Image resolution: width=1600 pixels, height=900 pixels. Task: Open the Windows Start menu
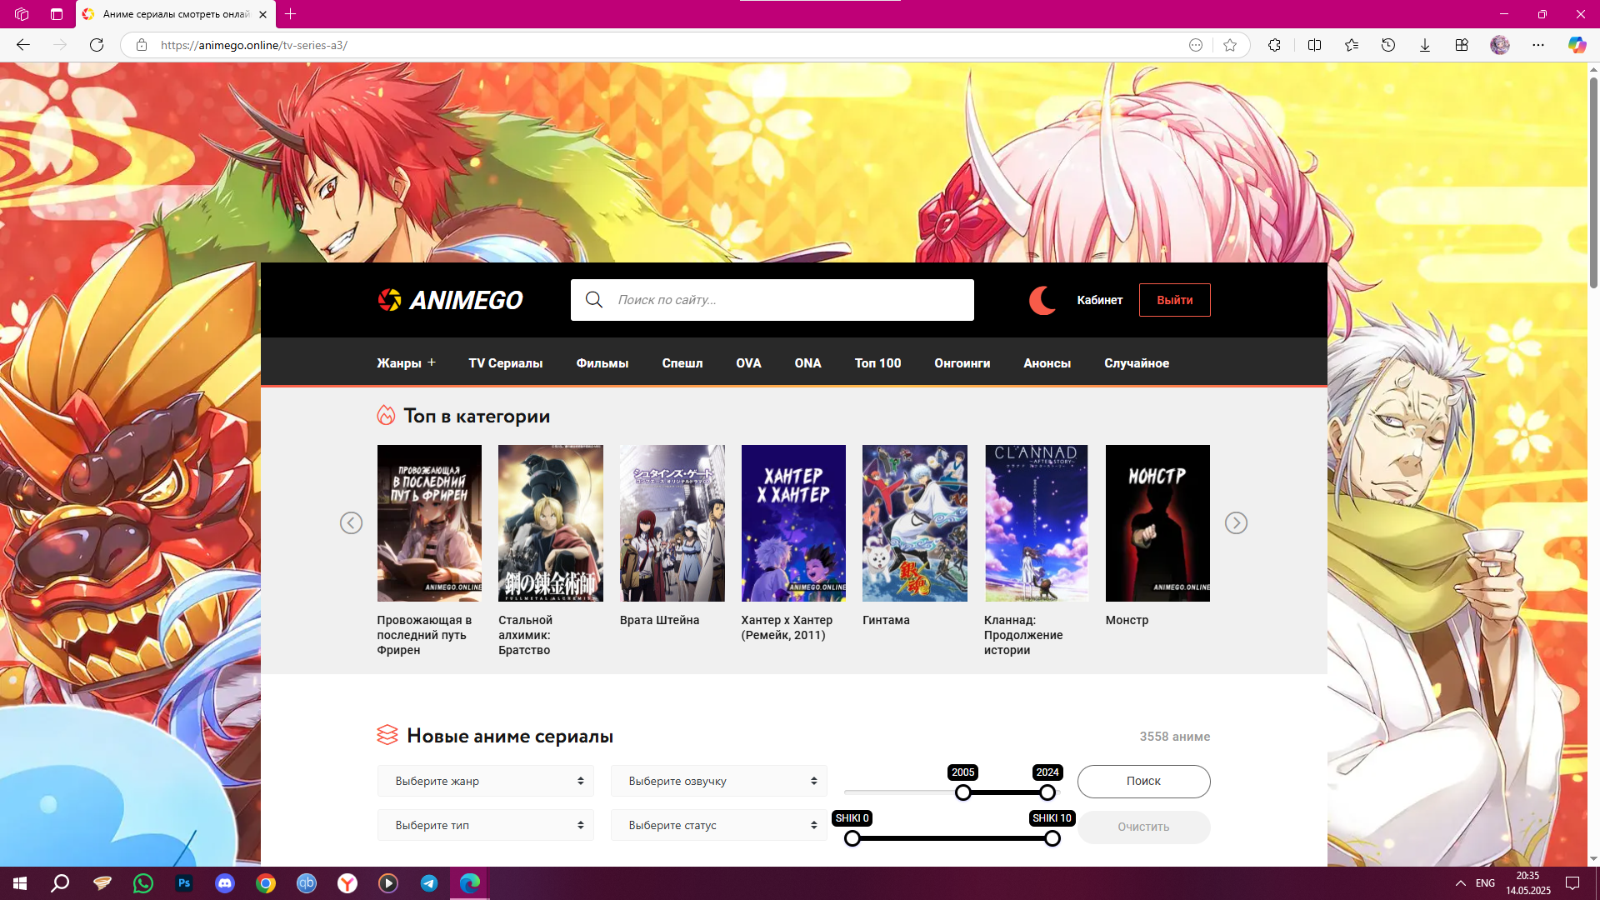coord(20,883)
